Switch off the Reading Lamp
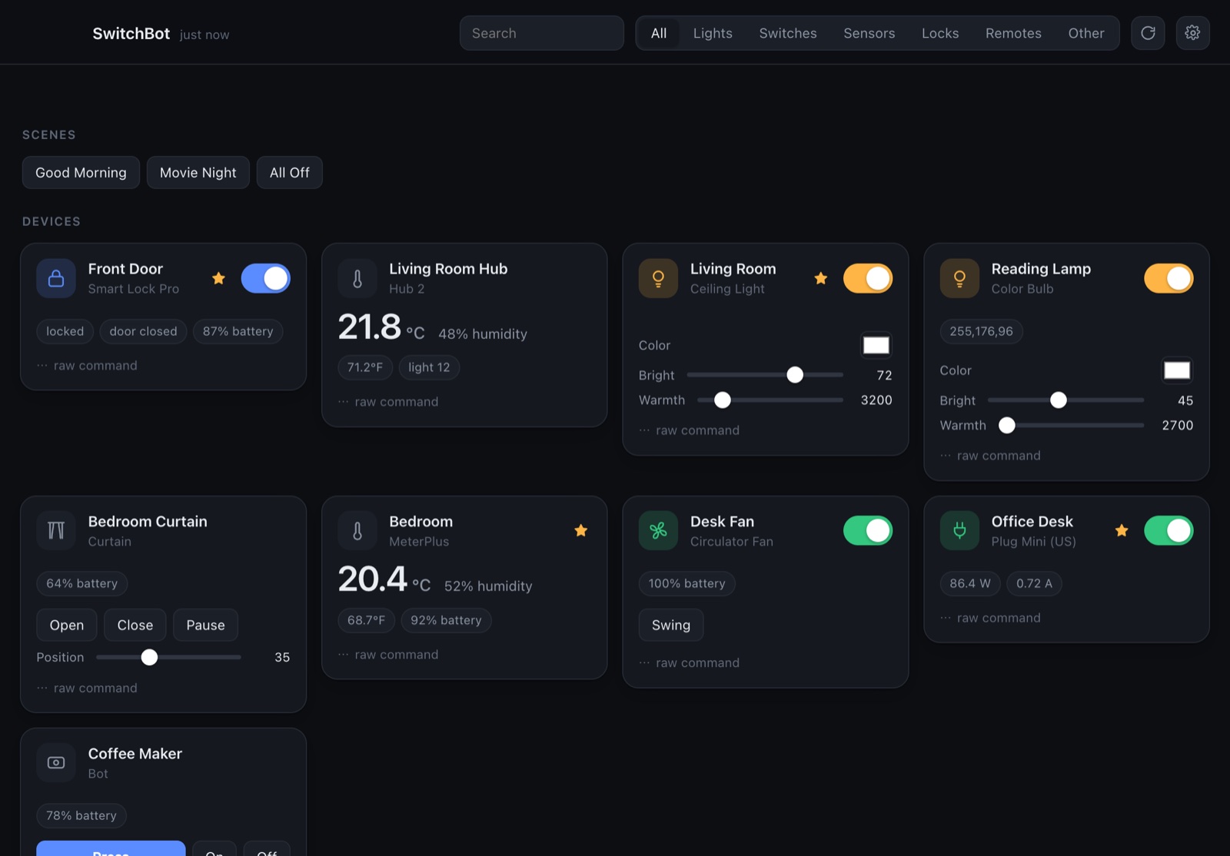 coord(1168,278)
